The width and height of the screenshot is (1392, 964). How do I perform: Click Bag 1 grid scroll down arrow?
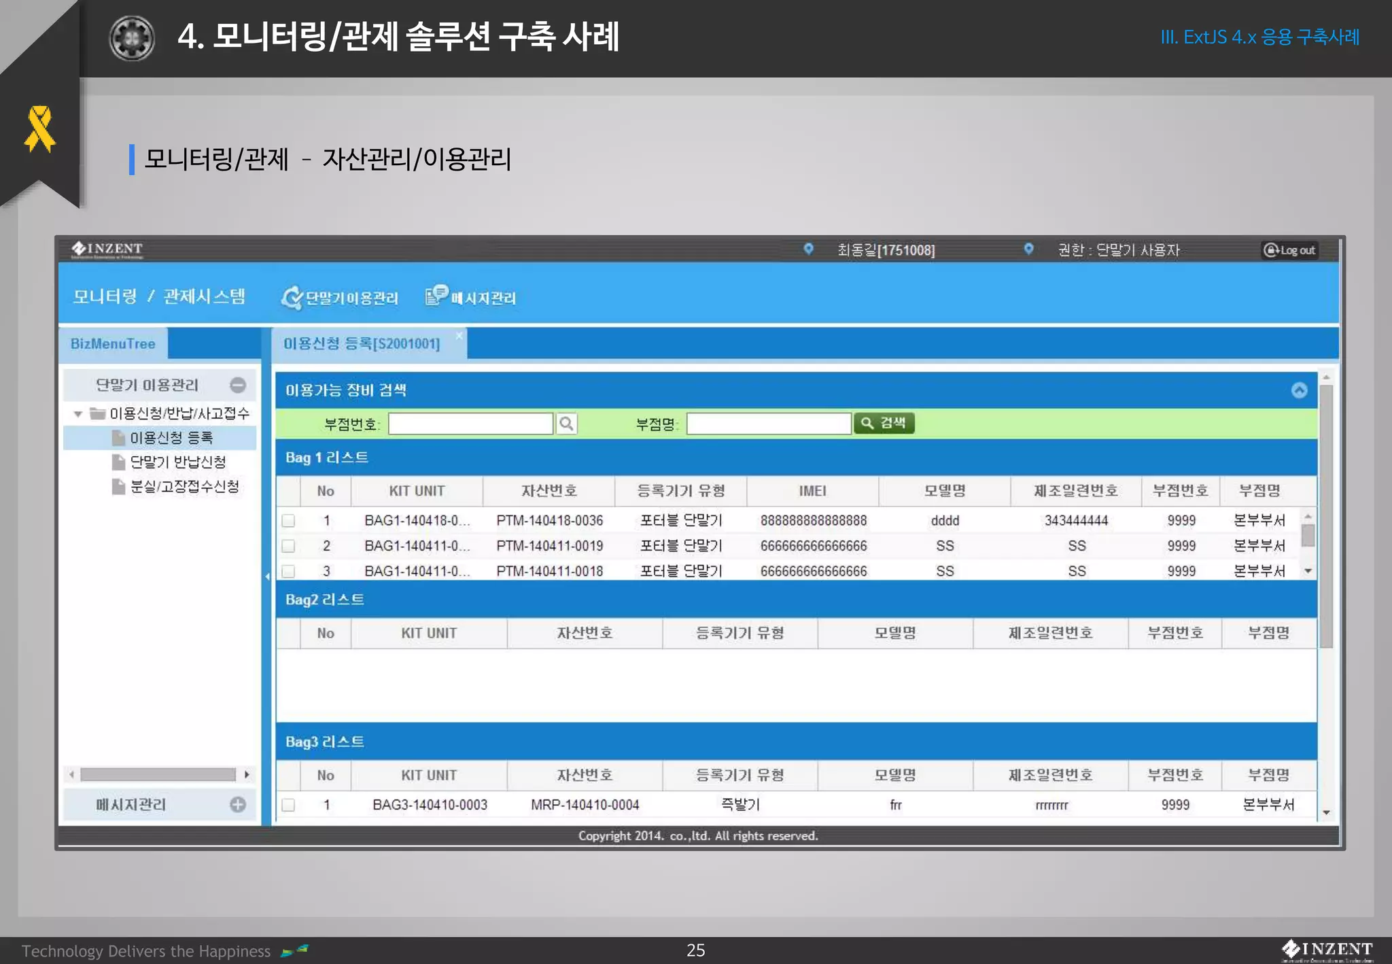point(1308,571)
